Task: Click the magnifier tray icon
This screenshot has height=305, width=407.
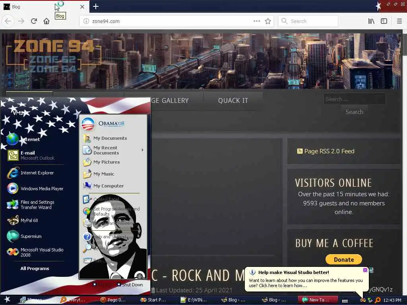Action: [378, 300]
